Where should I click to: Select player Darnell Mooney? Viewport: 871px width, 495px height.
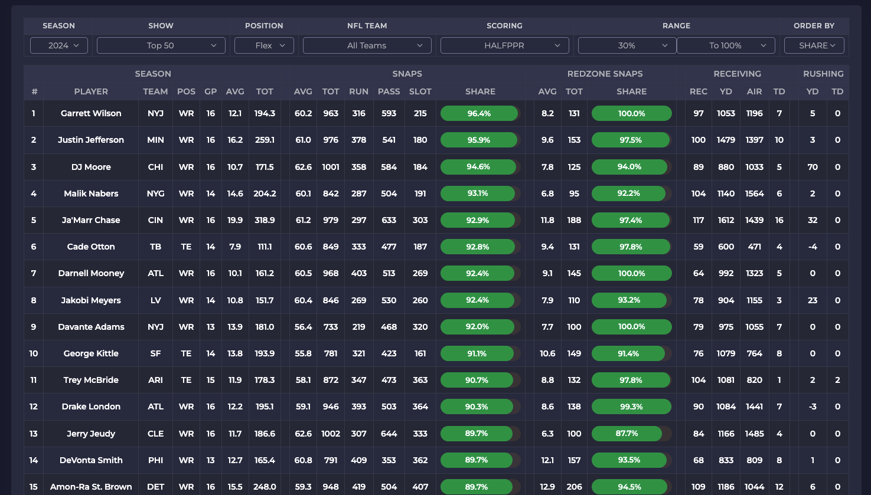tap(91, 273)
